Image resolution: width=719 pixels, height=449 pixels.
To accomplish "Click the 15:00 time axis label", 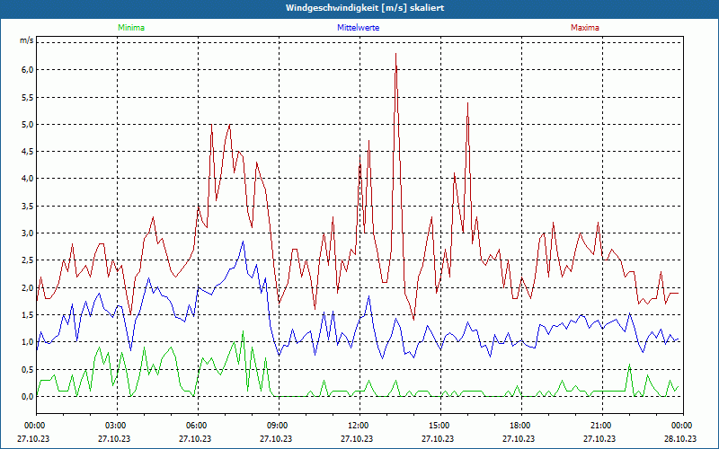I will coord(439,425).
